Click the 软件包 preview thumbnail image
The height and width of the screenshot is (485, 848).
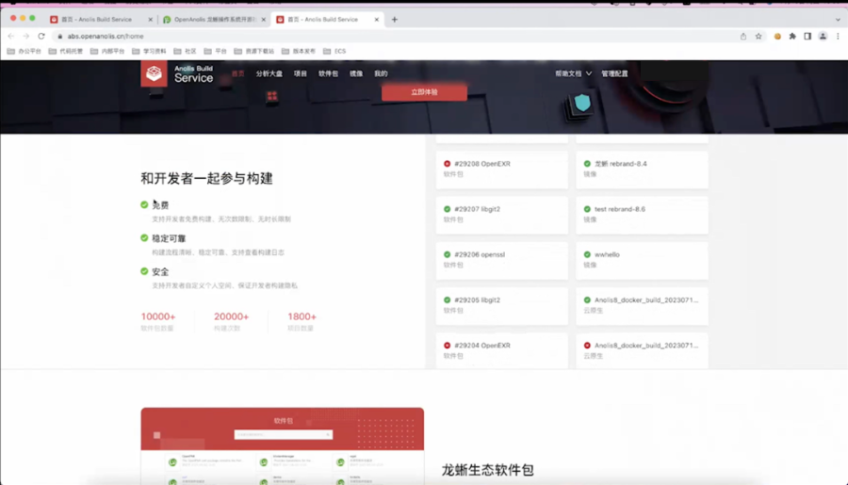coord(283,446)
